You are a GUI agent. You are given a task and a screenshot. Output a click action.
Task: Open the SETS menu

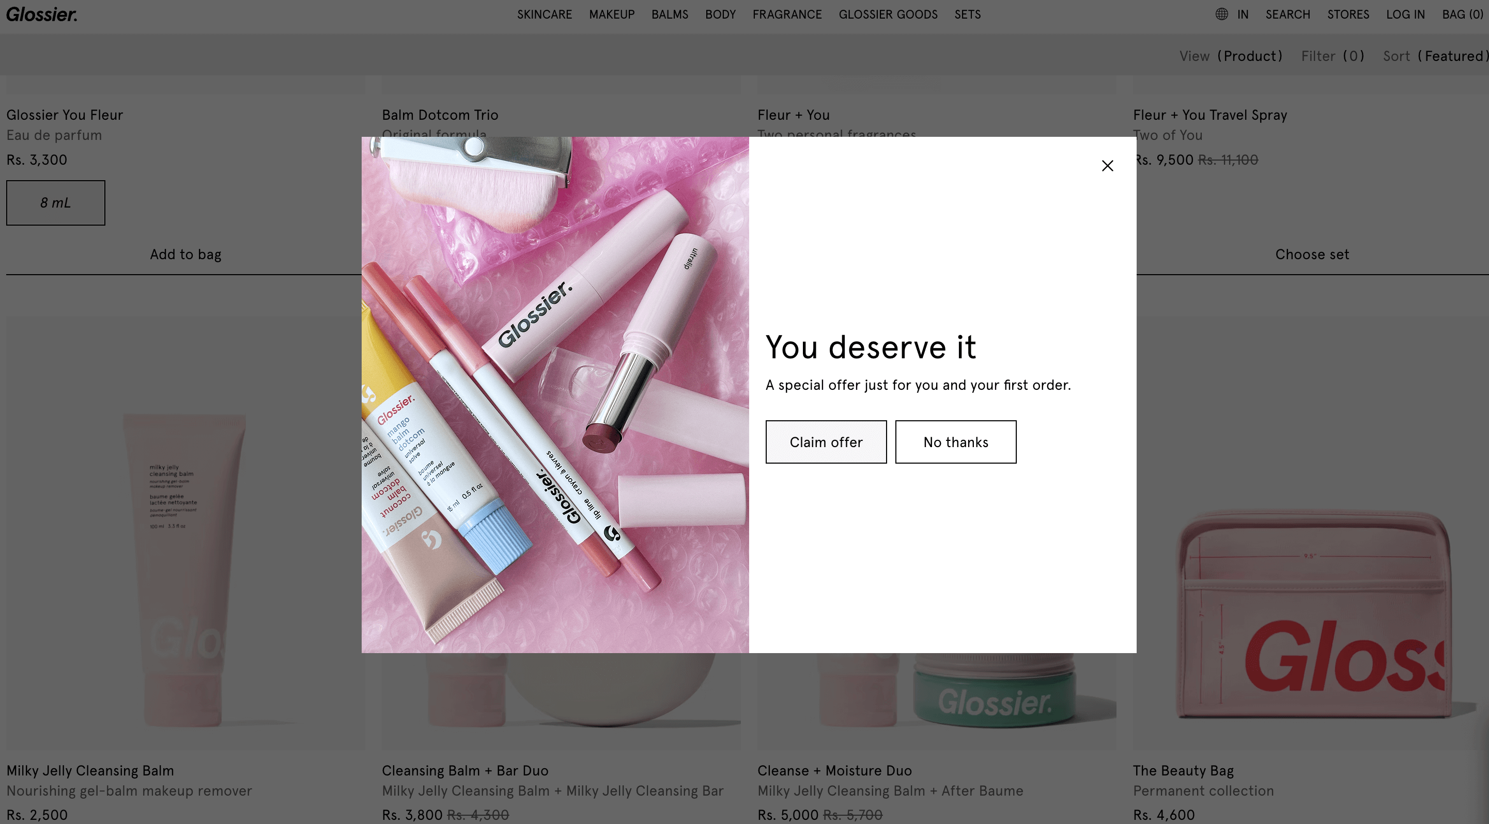tap(967, 14)
